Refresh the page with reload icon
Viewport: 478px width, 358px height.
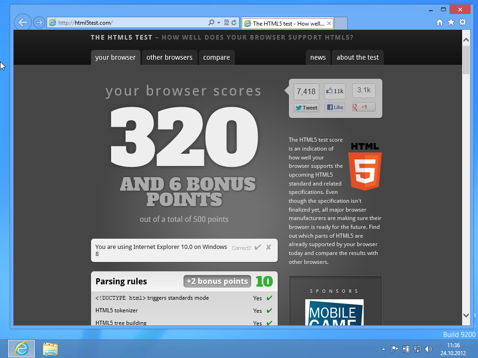click(x=234, y=22)
